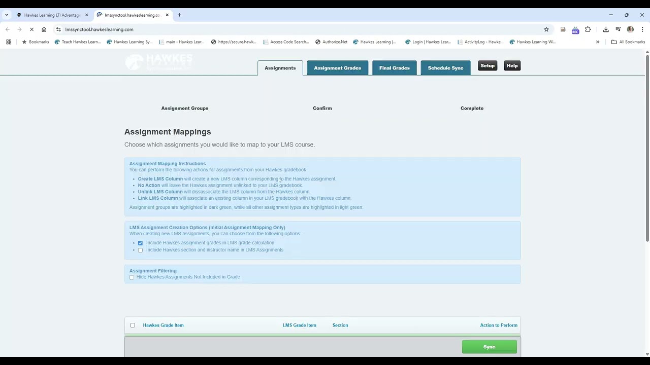Open Access Code Search bookmark

click(286, 42)
